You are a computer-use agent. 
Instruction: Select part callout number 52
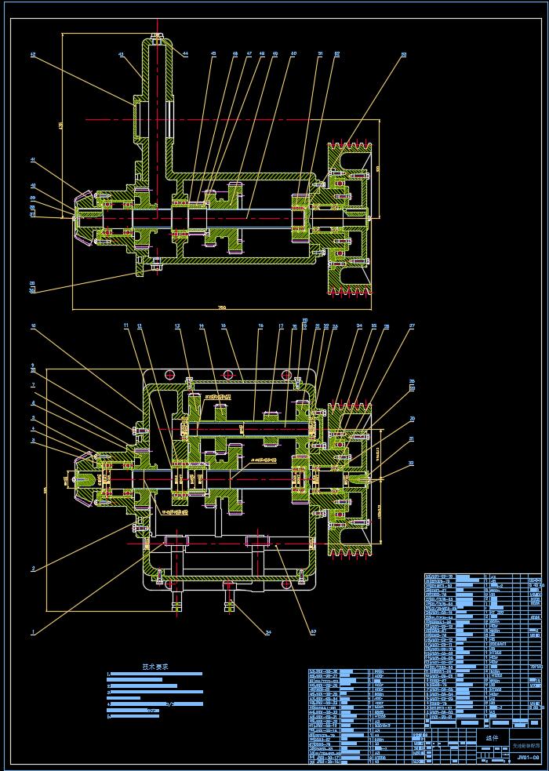pyautogui.click(x=336, y=53)
